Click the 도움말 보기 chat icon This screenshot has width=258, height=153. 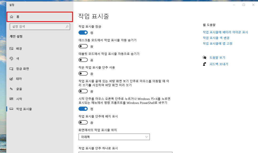(x=205, y=57)
